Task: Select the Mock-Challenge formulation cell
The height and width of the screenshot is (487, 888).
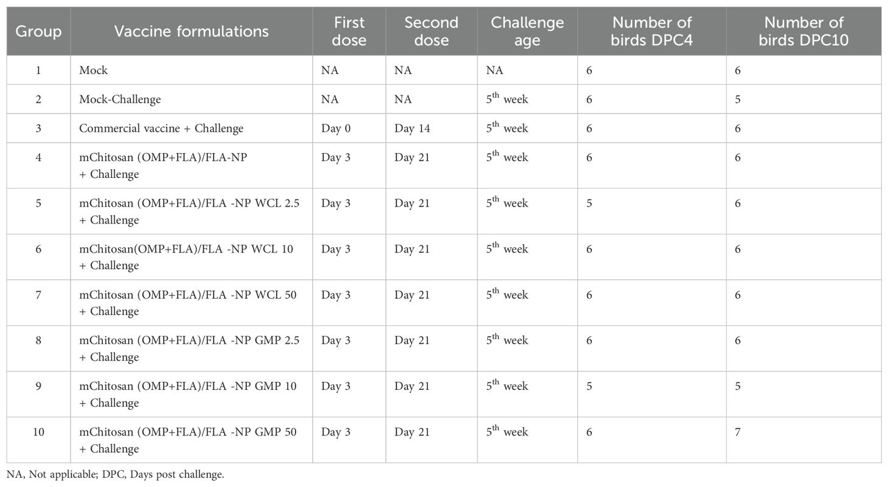Action: click(120, 100)
